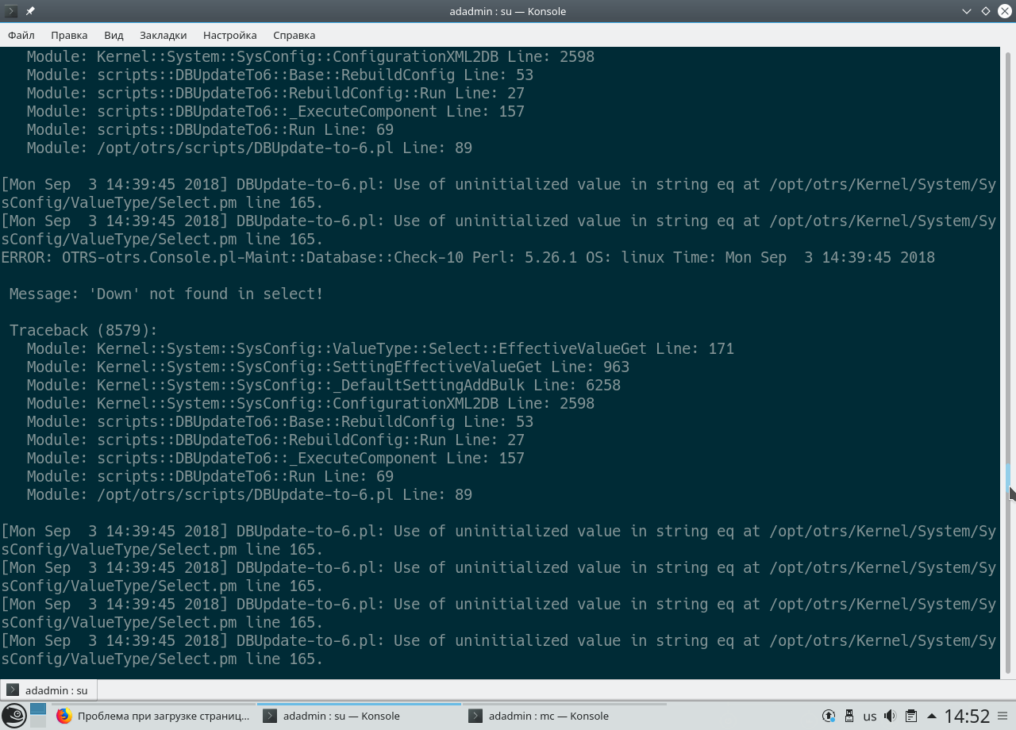Open the openSUSE application launcher
Screen dimensions: 1016x730
[x=13, y=717]
